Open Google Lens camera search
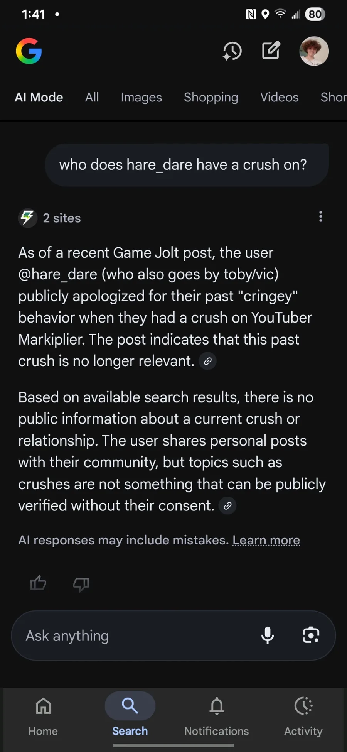 pyautogui.click(x=311, y=635)
